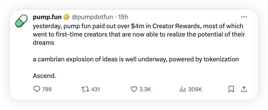Image resolution: width=268 pixels, height=110 pixels.
Task: Click the 306K views count
Action: [195, 89]
